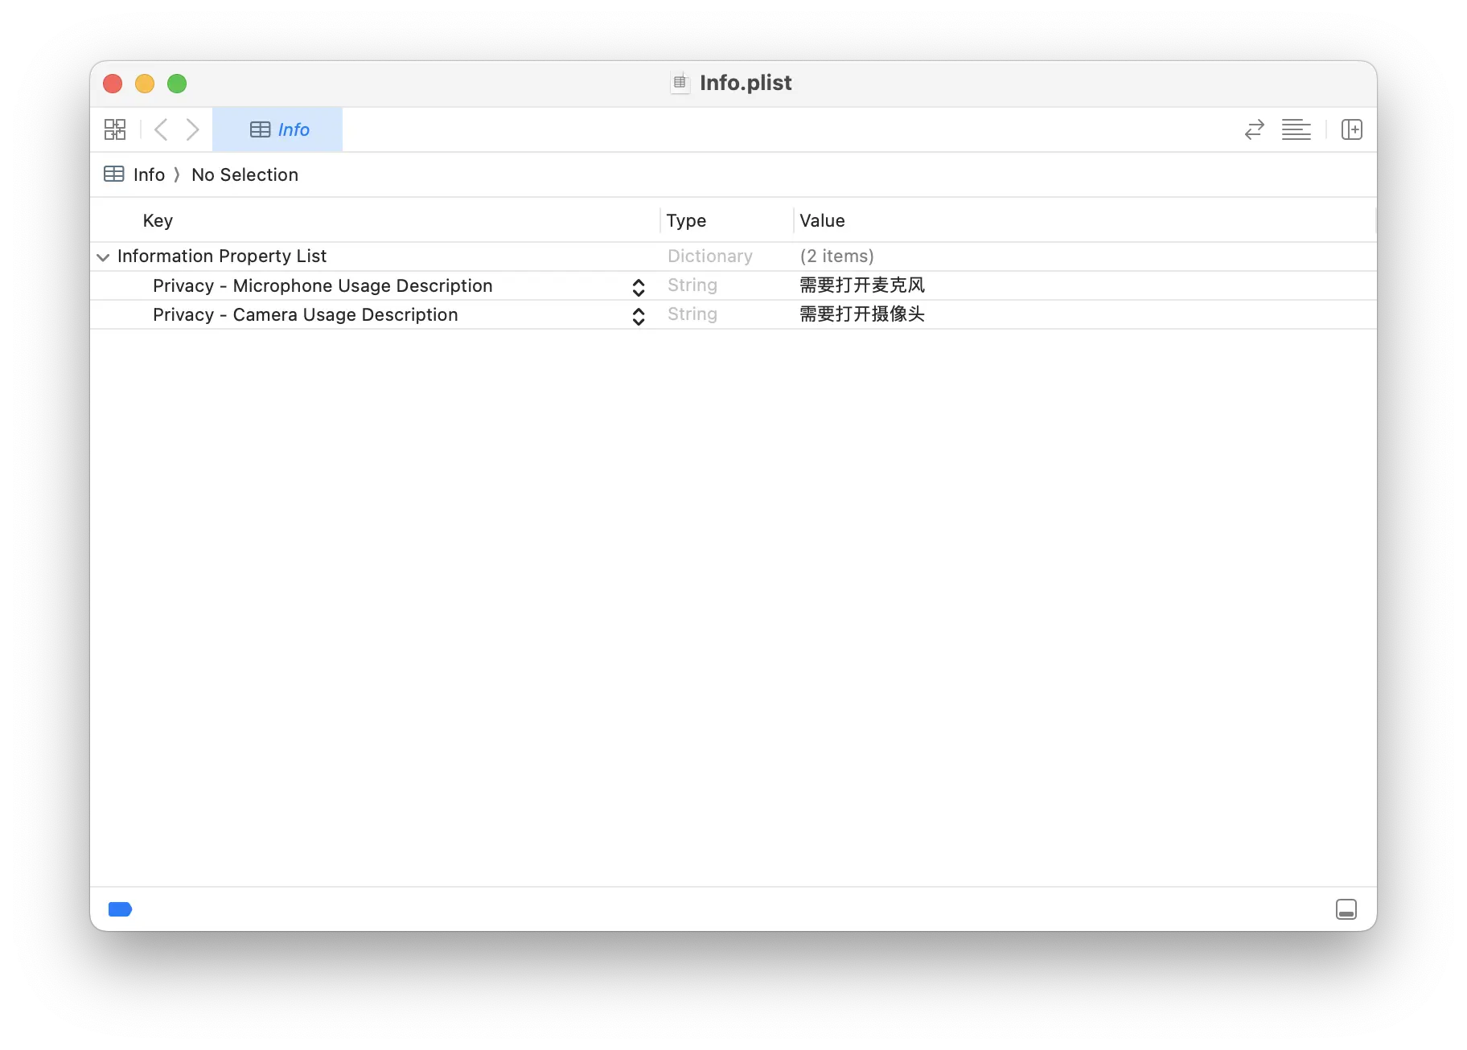Viewport: 1467px width, 1050px height.
Task: Click the Type column header
Action: coord(686,220)
